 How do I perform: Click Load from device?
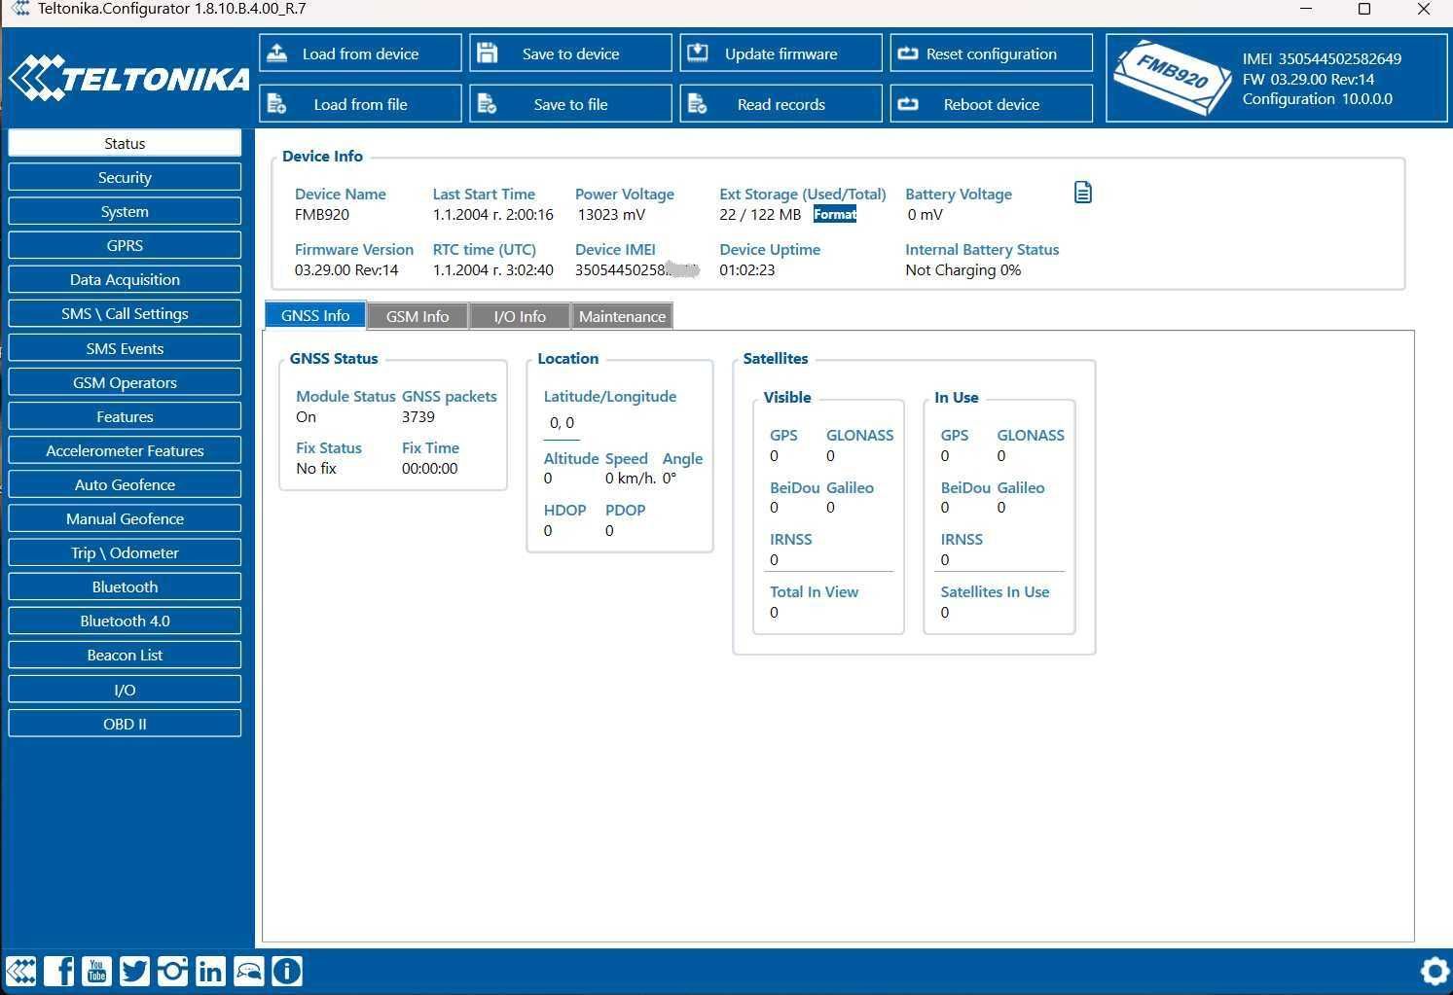pos(360,53)
